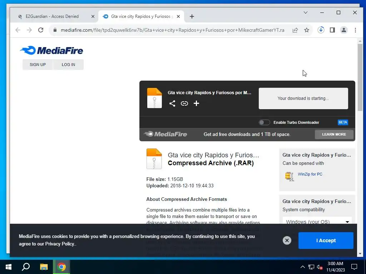Open Windows taskbar search

coord(26,267)
